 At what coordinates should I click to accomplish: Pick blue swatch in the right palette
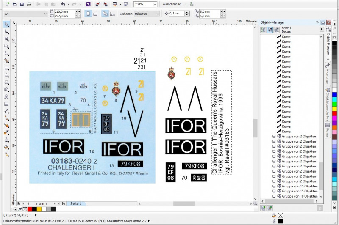pyautogui.click(x=334, y=94)
